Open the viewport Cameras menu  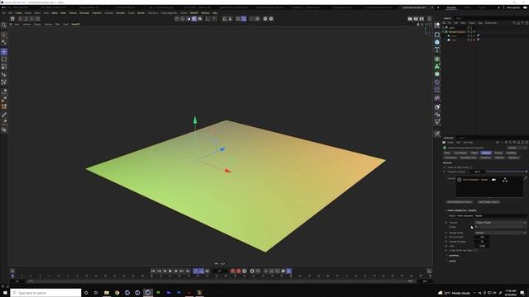[26, 24]
